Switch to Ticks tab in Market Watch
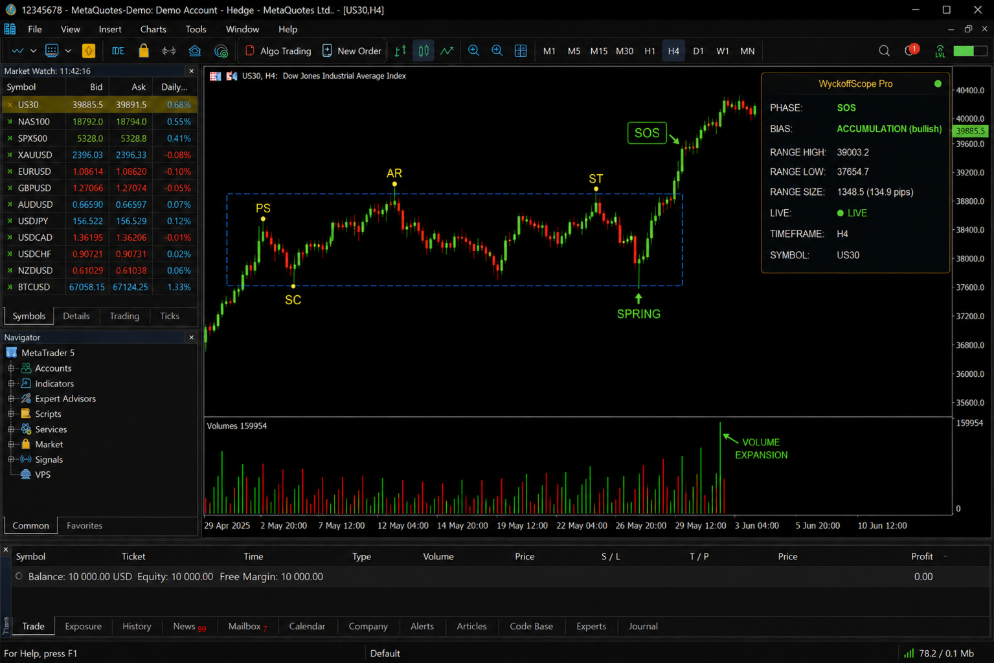Viewport: 994px width, 663px height. pyautogui.click(x=170, y=316)
